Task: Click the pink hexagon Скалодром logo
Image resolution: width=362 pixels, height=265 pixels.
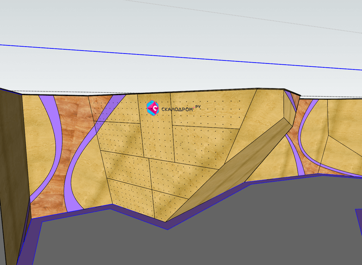Action: click(153, 108)
